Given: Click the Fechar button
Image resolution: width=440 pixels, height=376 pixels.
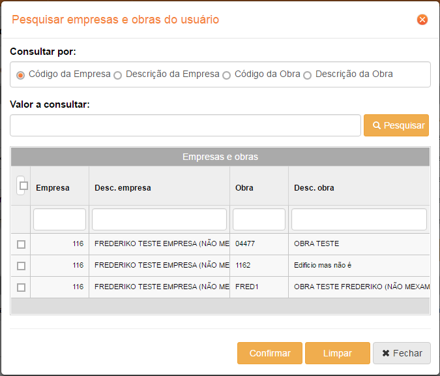Looking at the screenshot, I should (x=402, y=353).
